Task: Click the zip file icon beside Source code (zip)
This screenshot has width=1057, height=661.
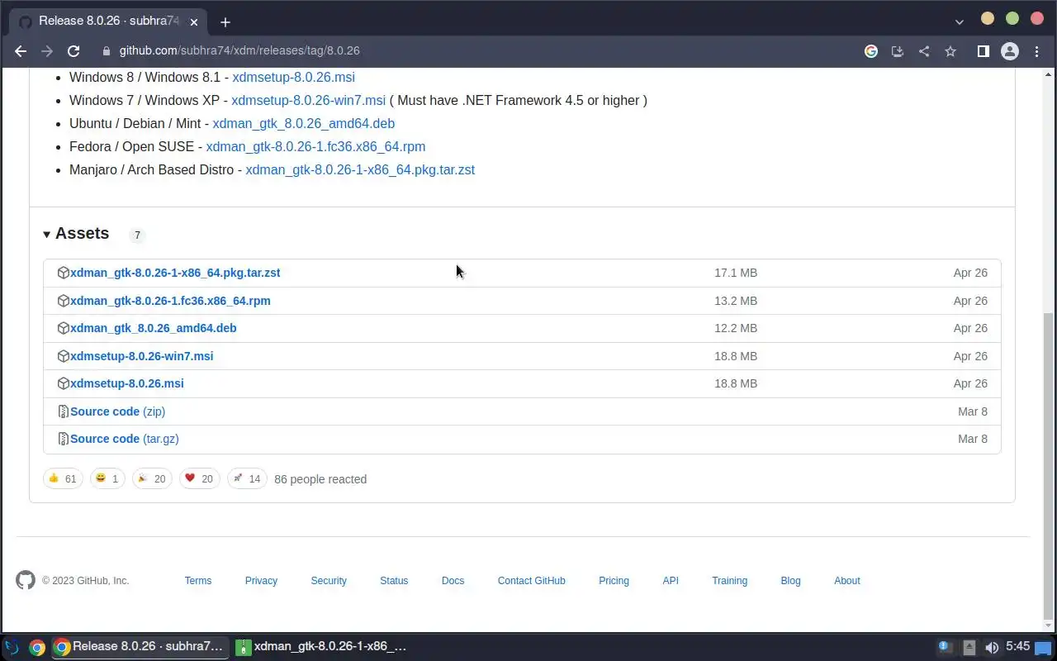Action: [63, 411]
